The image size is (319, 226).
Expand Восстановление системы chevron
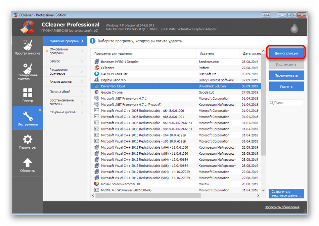pos(82,102)
